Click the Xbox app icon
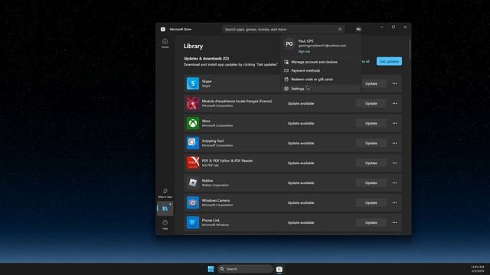The width and height of the screenshot is (490, 275). point(193,123)
